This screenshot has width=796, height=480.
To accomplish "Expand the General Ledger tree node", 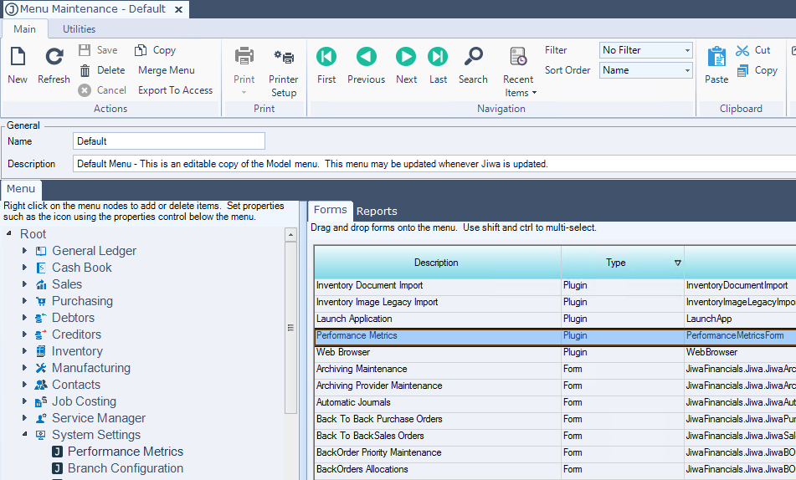I will (25, 251).
